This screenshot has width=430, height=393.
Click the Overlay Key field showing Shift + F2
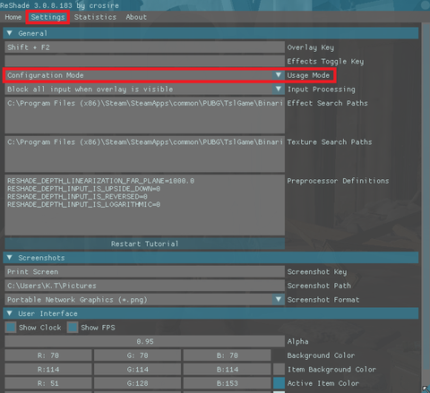144,47
